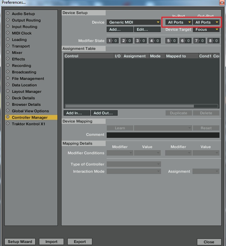Screen dimensions: 226x246
Task: Click Modifier State 3 indicator
Action: point(141,41)
